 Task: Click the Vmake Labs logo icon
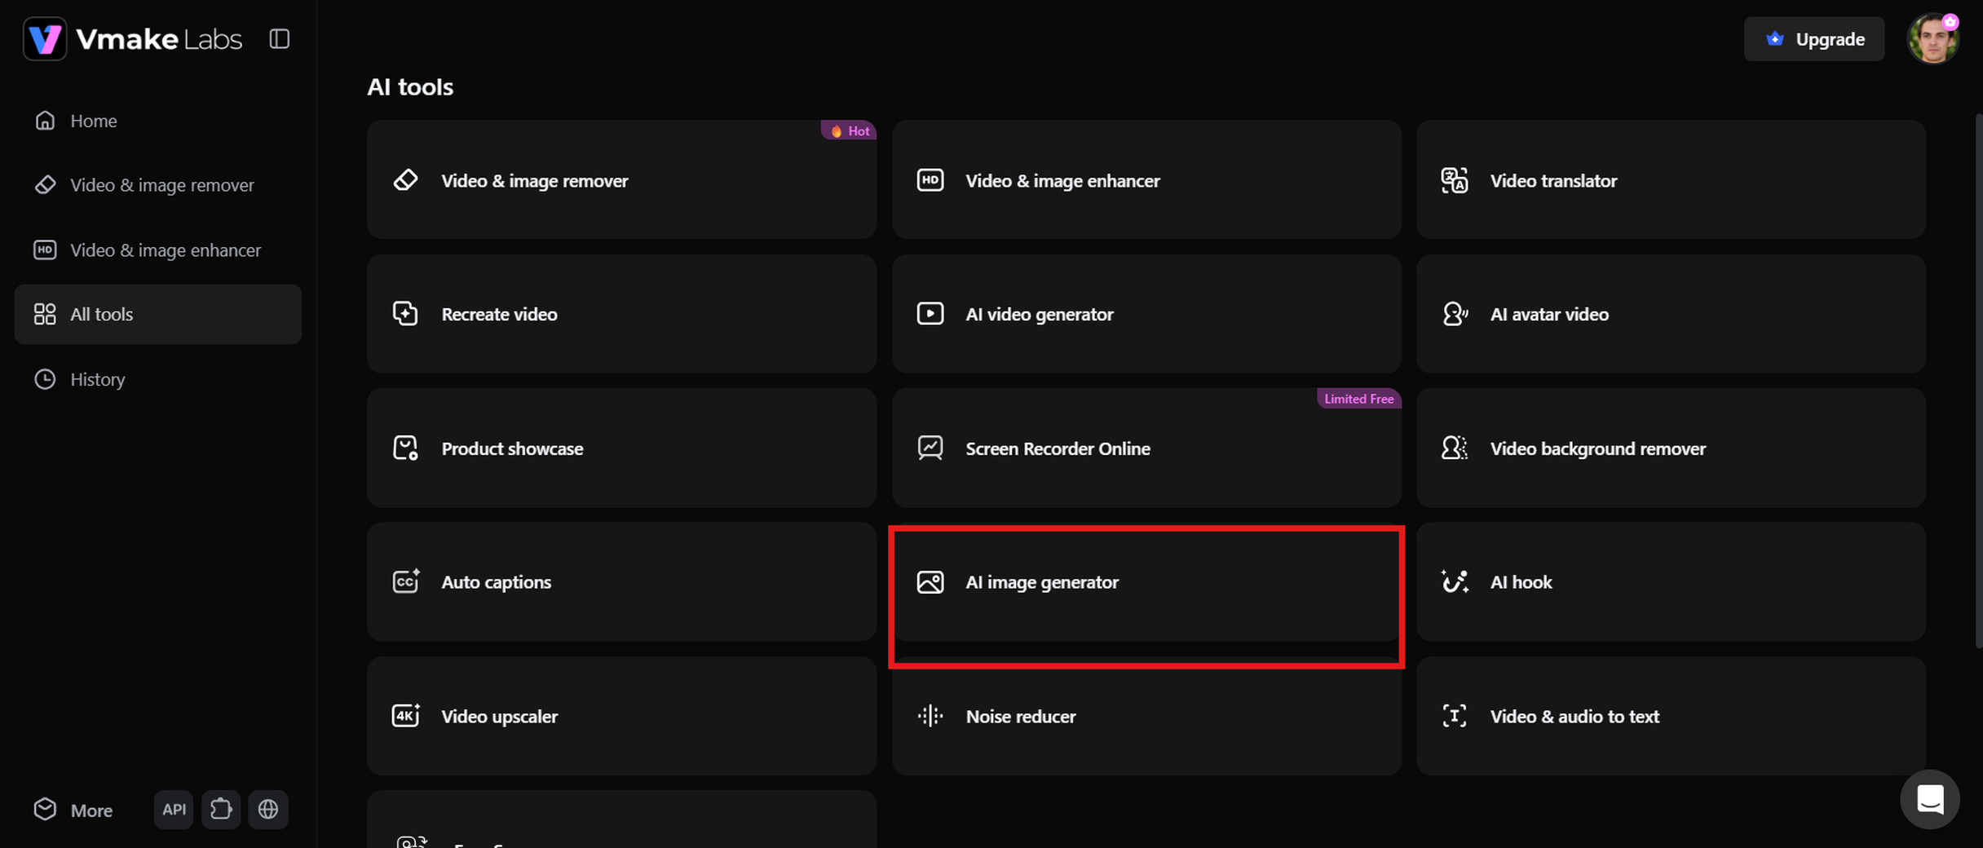coord(45,38)
